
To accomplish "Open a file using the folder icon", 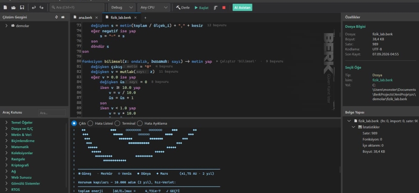I will point(13,7).
